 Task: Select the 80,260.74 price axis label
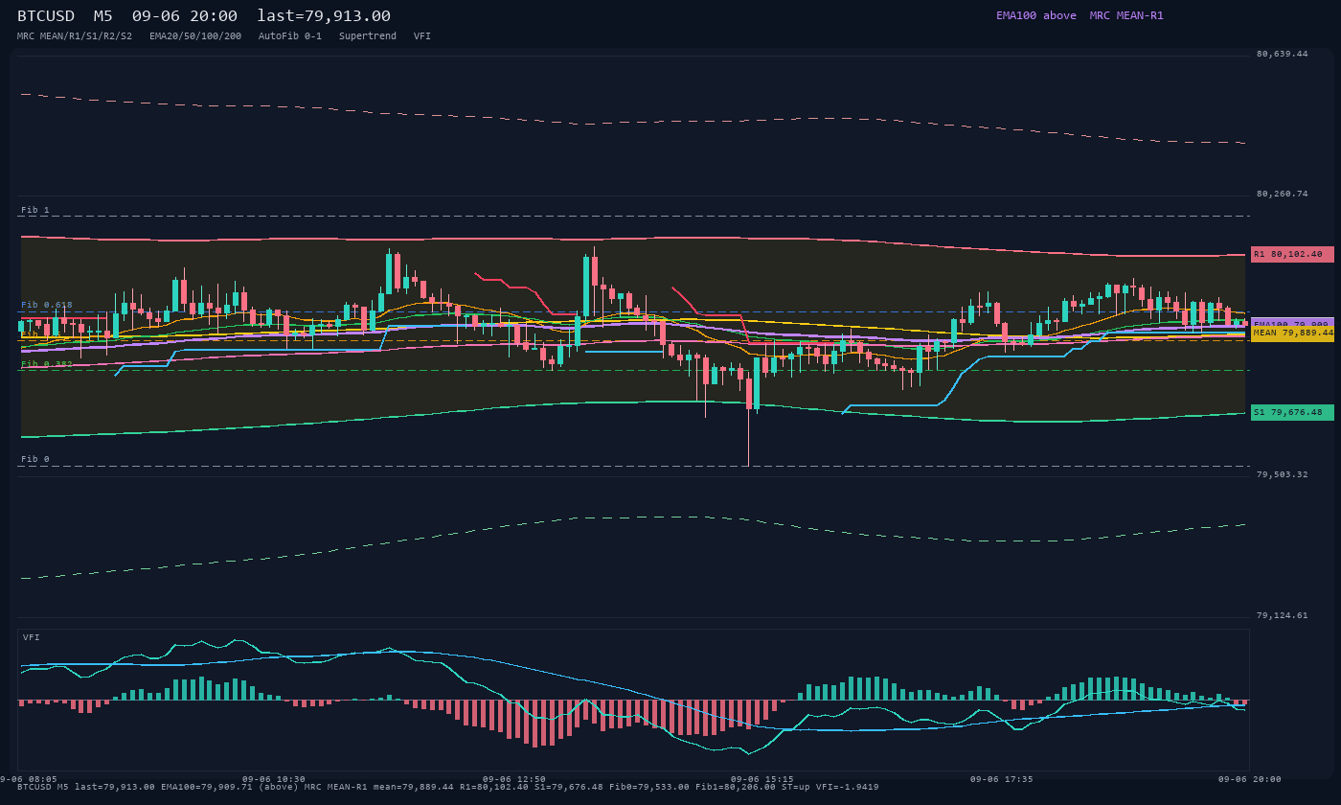(1282, 194)
